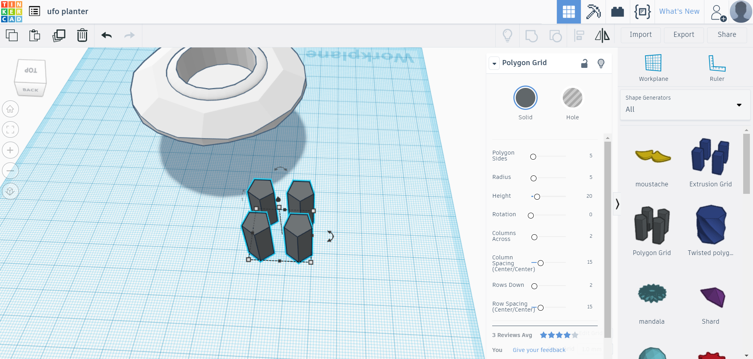Click the Align tool icon
Viewport: 753px width, 359px height.
pos(579,36)
